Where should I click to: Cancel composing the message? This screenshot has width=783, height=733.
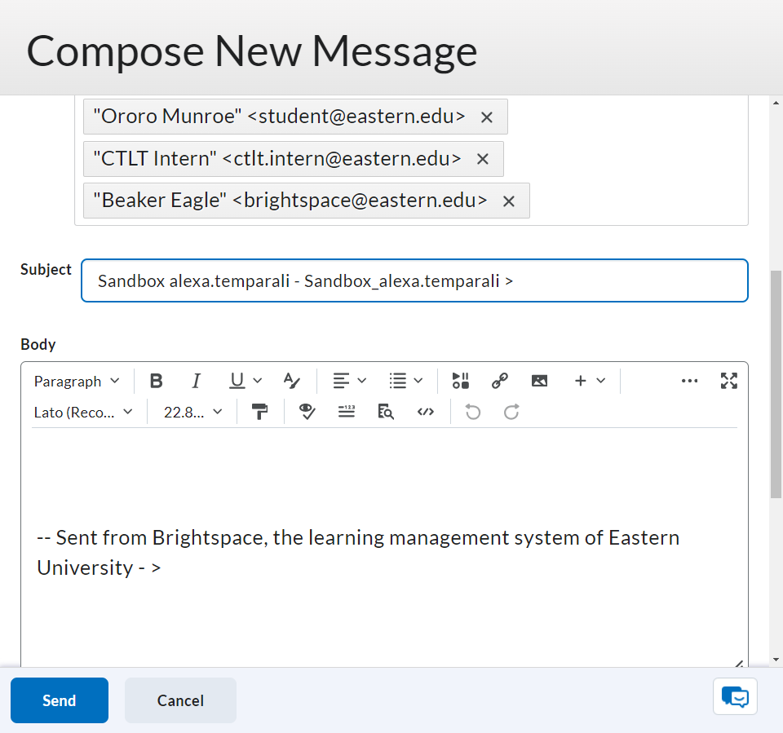[180, 700]
